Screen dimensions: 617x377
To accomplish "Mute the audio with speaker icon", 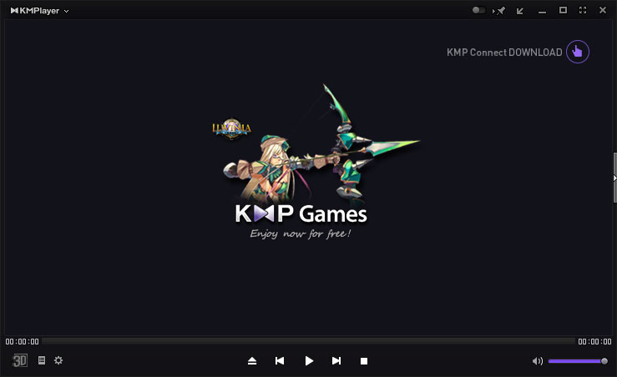I will 537,361.
